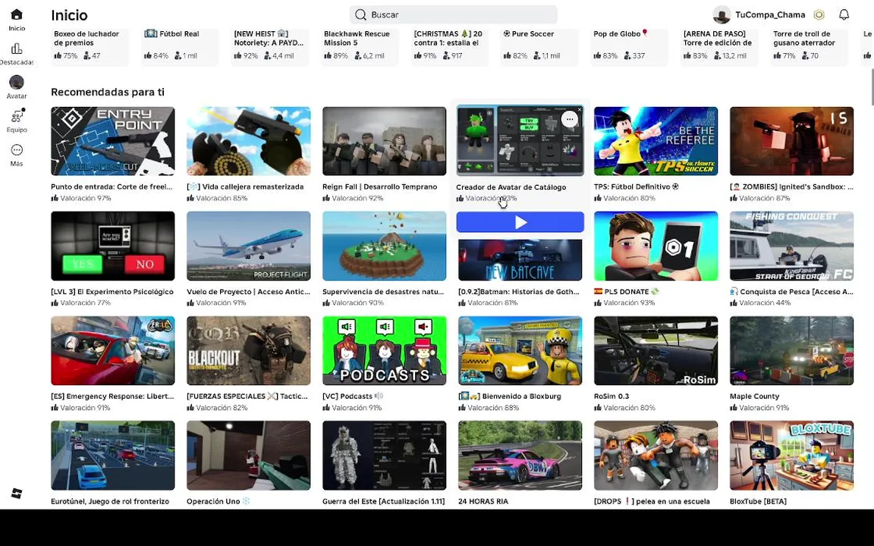The width and height of the screenshot is (874, 546).
Task: Click the play button on the hovered card
Action: click(x=520, y=222)
